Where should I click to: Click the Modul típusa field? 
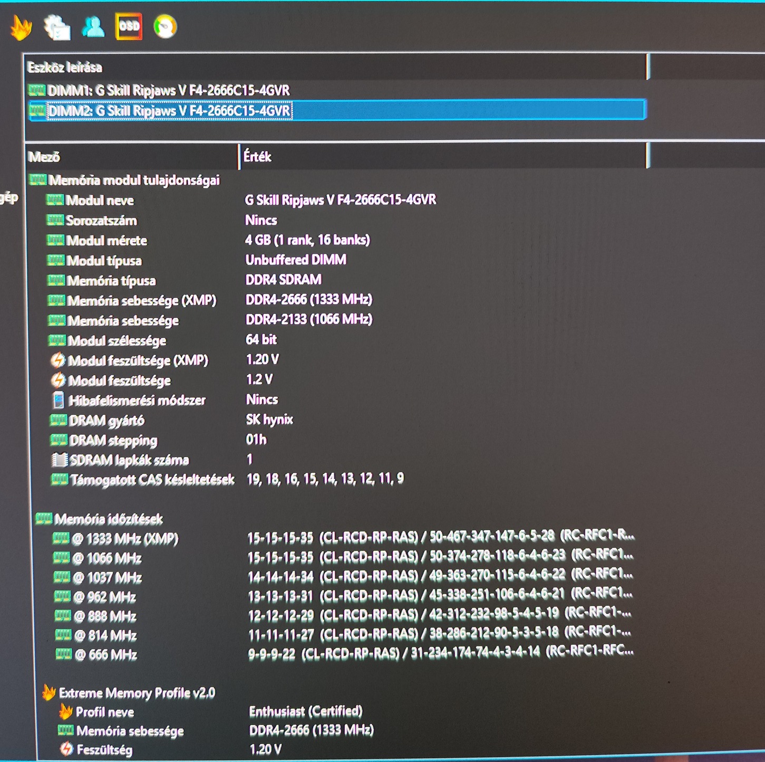tap(94, 261)
